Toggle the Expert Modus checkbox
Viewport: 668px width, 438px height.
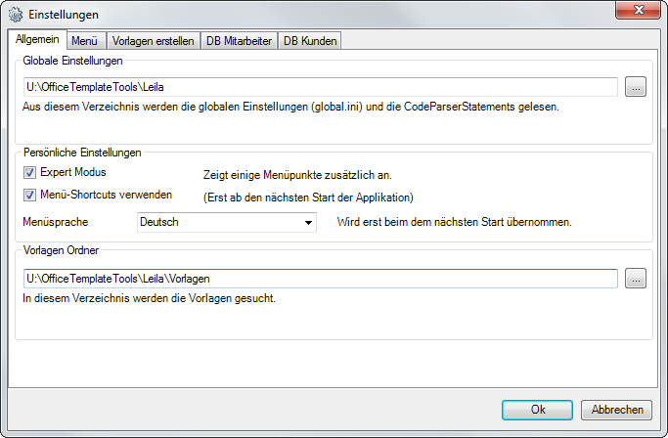pyautogui.click(x=32, y=173)
